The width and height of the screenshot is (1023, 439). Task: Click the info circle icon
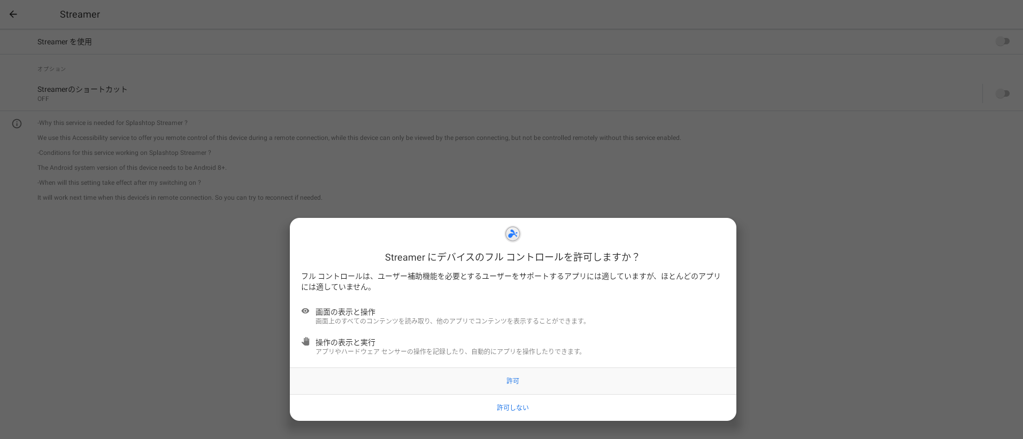(17, 124)
